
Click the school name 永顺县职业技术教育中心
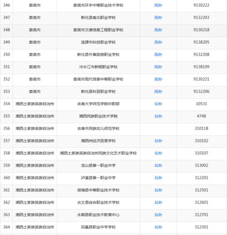98,215
